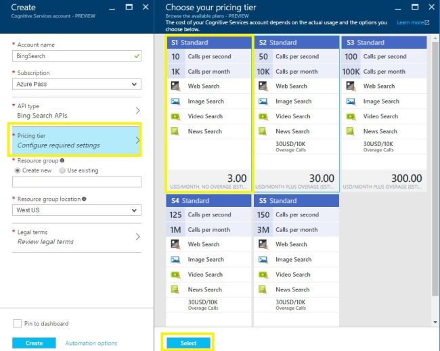Click Video Search icon in S2 Standard card
The image size is (440, 351).
click(x=263, y=116)
